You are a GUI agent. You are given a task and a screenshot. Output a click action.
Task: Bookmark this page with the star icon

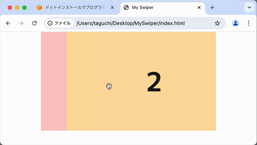217,23
